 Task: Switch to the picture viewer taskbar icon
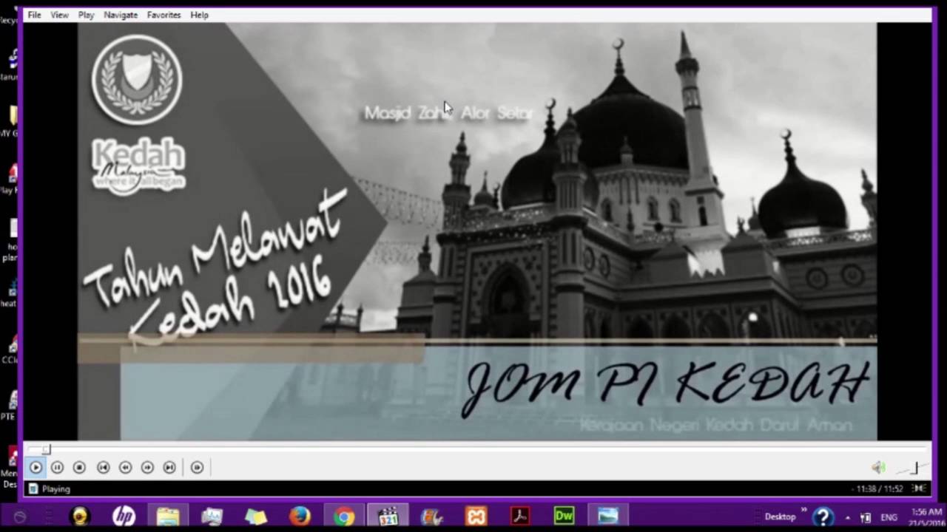(608, 516)
